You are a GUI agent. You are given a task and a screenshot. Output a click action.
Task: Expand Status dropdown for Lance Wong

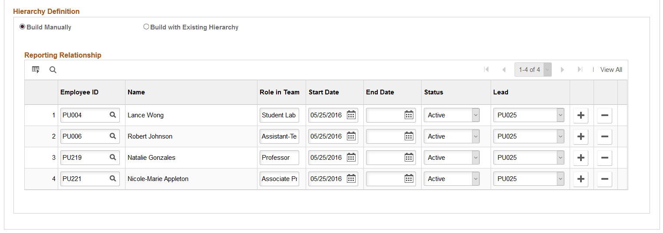[x=476, y=115]
